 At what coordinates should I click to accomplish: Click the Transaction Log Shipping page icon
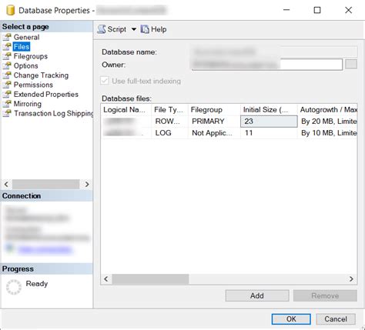7,113
